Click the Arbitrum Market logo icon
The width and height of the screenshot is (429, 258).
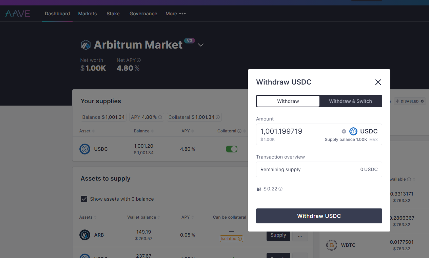click(86, 44)
